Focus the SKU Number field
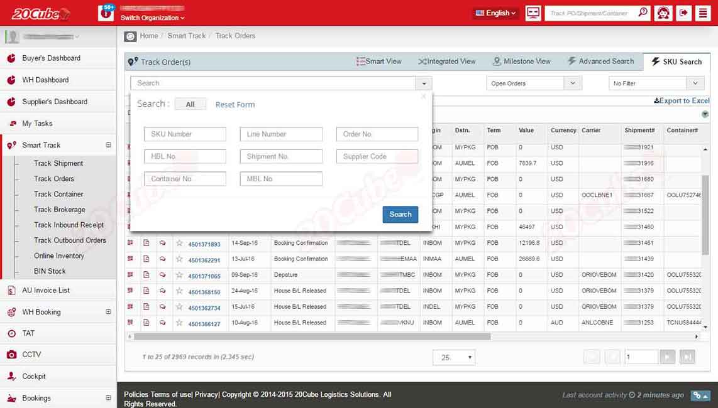 click(185, 134)
